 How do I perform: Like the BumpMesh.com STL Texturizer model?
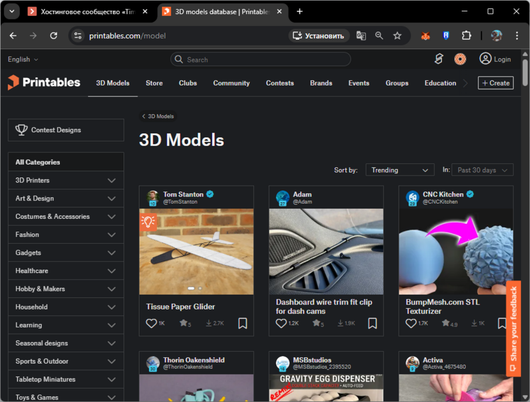tap(411, 323)
